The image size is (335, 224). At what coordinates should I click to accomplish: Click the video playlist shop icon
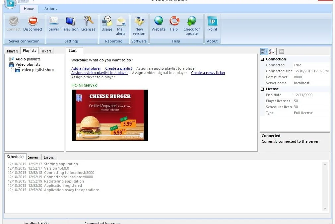[x=18, y=70]
